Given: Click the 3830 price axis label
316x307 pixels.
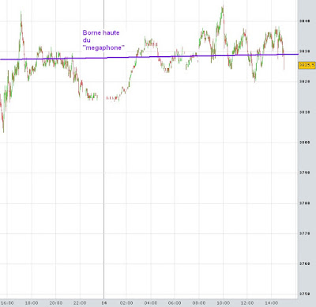Looking at the screenshot, I should tap(305, 51).
